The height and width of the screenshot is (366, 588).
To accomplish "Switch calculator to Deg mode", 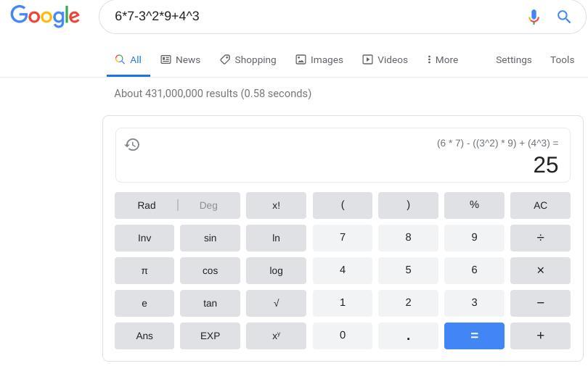I will [208, 205].
